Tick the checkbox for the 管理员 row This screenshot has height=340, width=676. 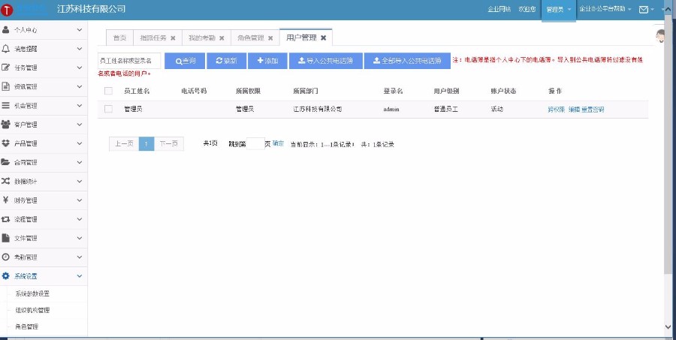pos(108,109)
